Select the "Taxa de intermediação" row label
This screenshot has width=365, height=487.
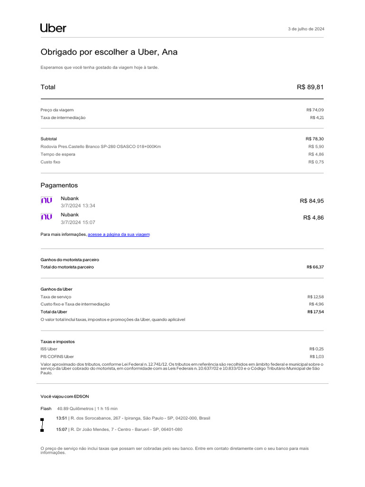point(63,117)
